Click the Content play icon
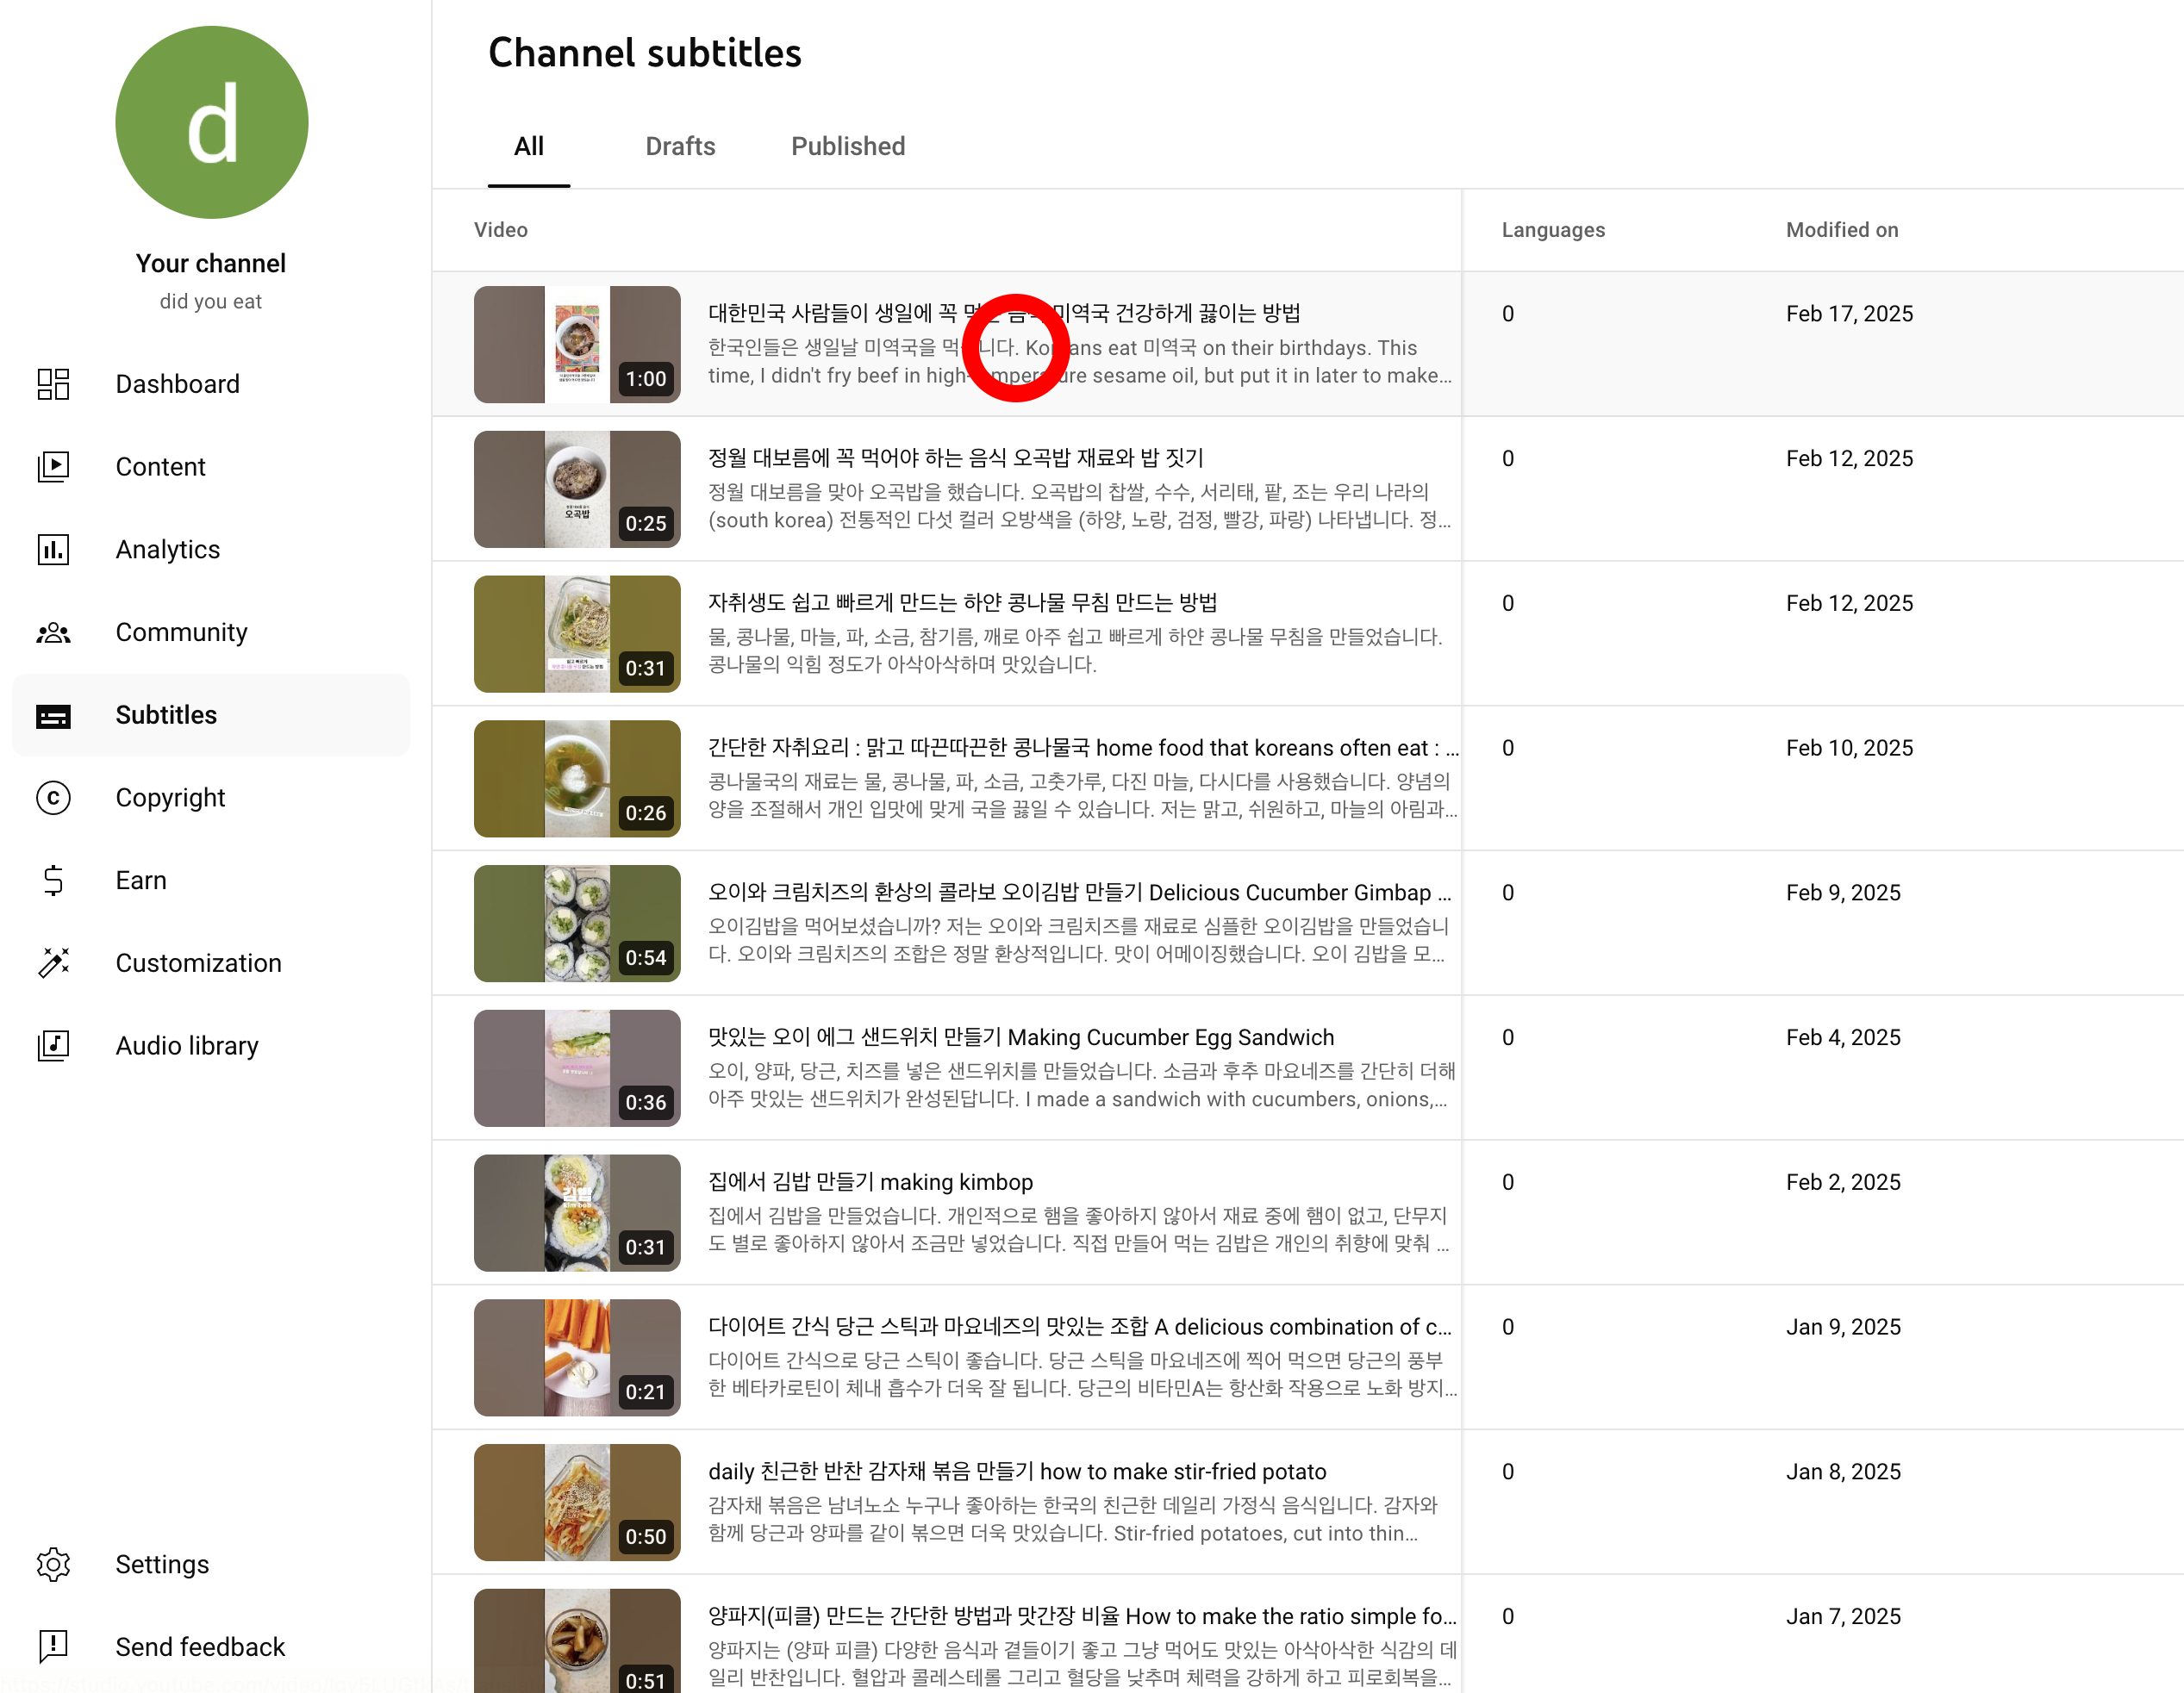The height and width of the screenshot is (1693, 2184). (x=53, y=467)
